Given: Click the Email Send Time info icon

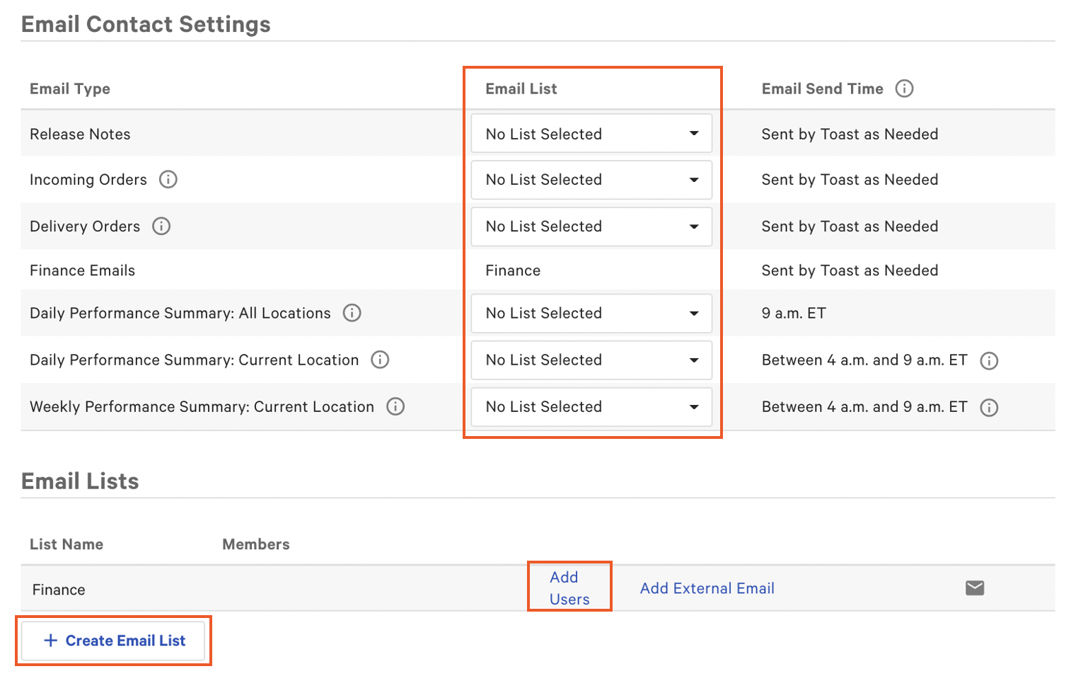Looking at the screenshot, I should coord(905,88).
